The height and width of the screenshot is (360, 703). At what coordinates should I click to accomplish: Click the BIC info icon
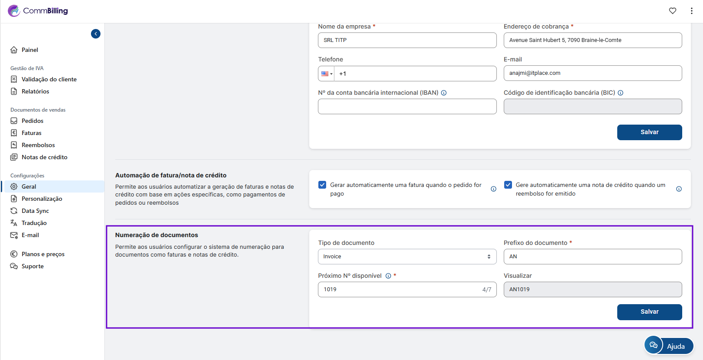(621, 93)
